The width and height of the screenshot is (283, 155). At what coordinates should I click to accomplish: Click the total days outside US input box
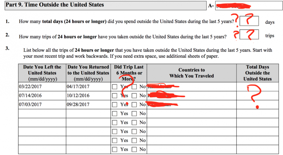pos(249,21)
